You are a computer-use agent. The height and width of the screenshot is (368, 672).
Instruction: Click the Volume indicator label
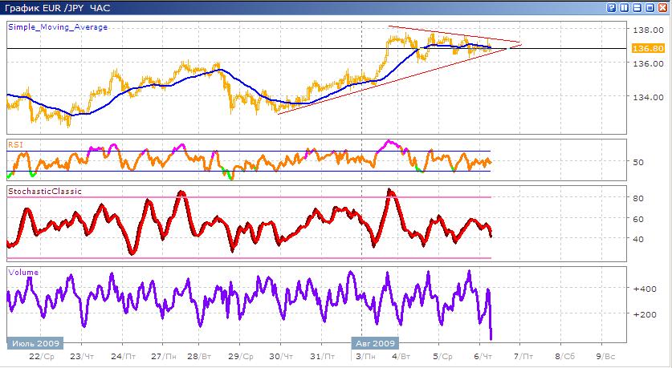(x=22, y=273)
